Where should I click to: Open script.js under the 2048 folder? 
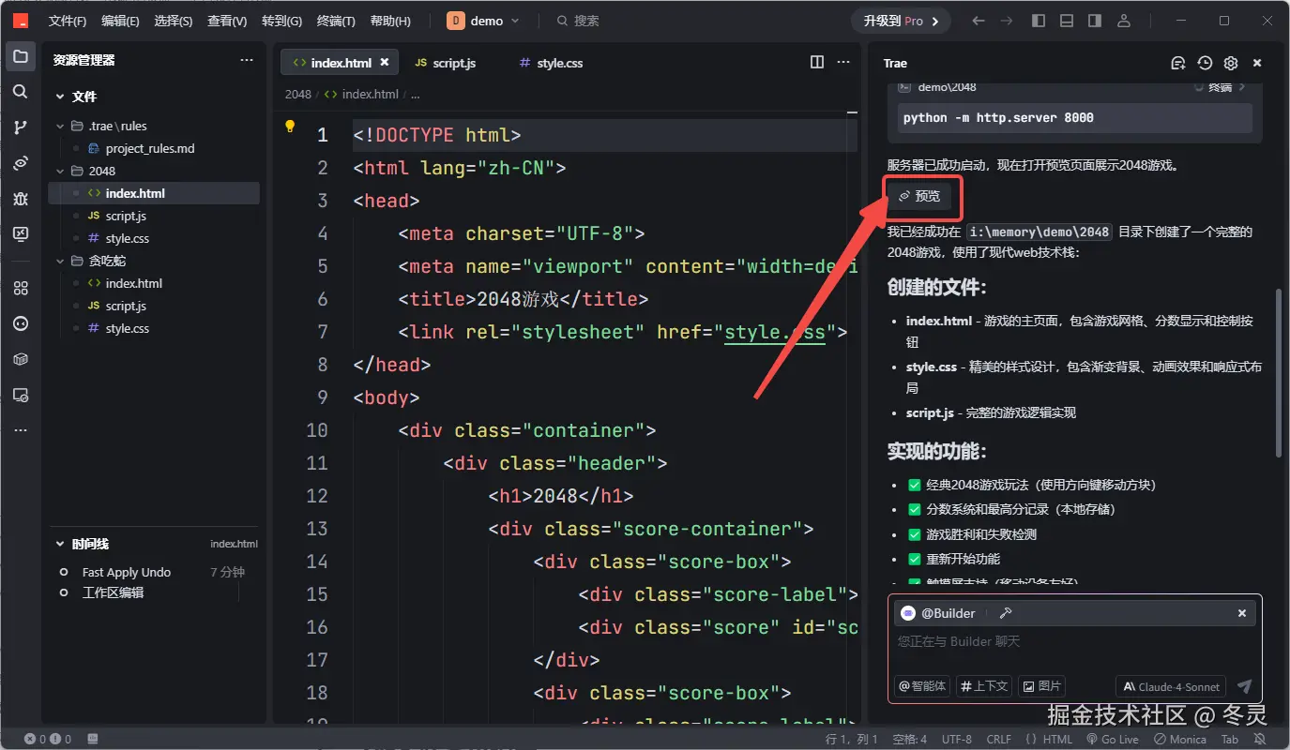(126, 216)
